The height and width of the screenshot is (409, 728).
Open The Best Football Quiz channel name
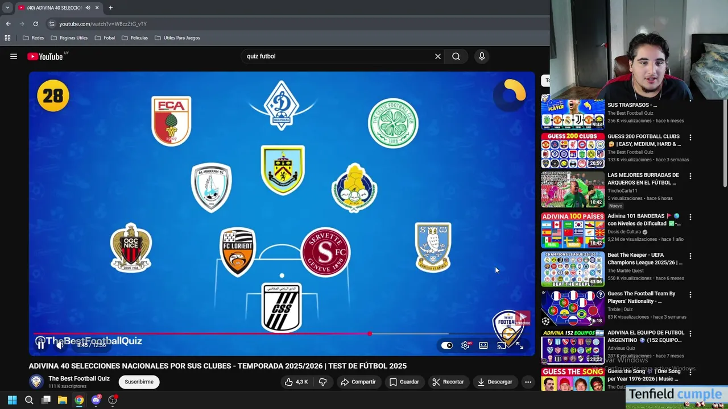coord(79,378)
